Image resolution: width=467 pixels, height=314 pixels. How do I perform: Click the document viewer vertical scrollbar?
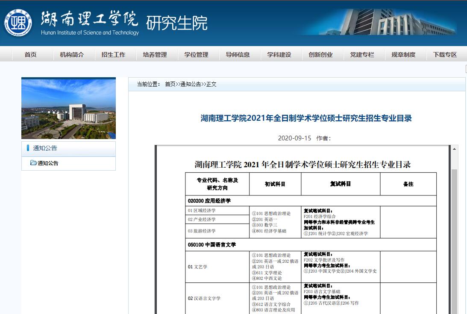[455, 235]
